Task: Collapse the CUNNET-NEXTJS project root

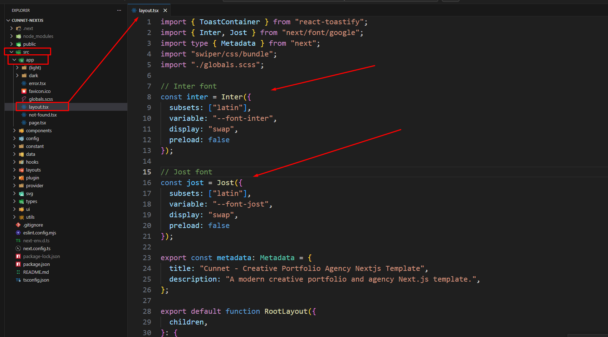Action: tap(8, 20)
